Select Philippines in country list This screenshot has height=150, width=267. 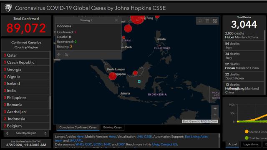click(25, 98)
